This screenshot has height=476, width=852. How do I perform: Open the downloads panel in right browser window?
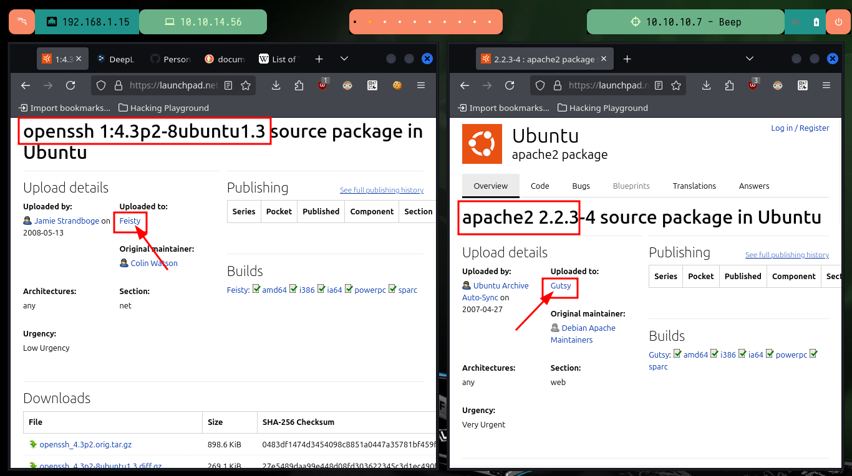click(x=706, y=85)
